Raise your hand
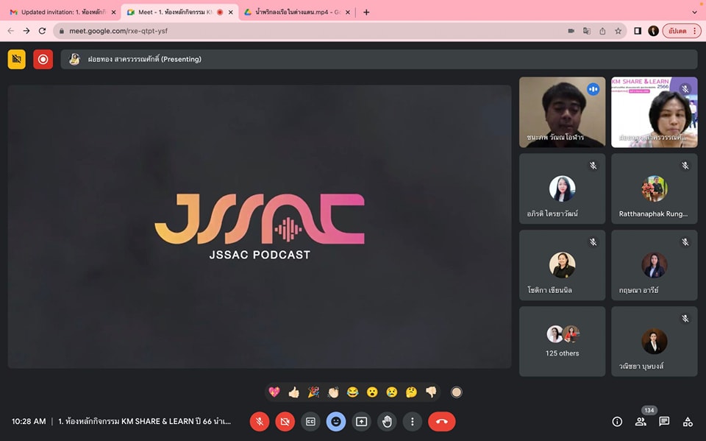706x441 pixels. point(387,421)
